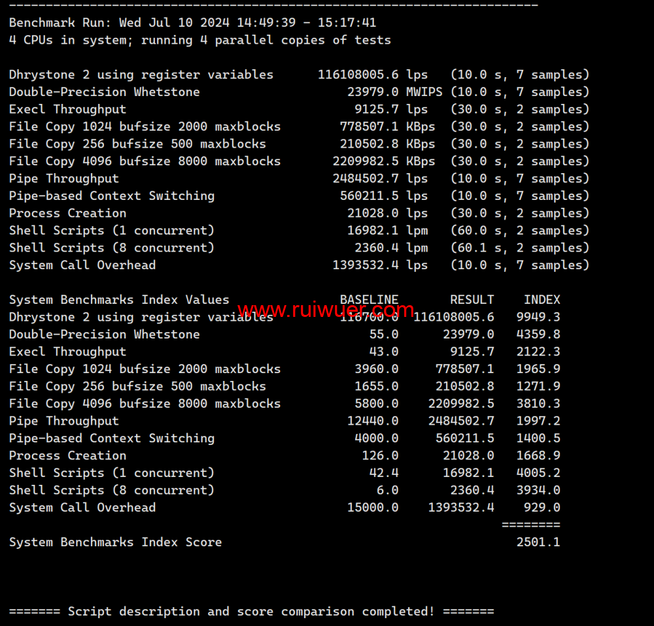Click the Process Creation index value 1668.9
The height and width of the screenshot is (626, 654).
pos(538,455)
